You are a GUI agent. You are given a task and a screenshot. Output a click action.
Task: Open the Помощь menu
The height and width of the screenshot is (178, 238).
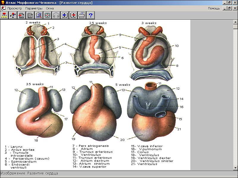(214, 8)
